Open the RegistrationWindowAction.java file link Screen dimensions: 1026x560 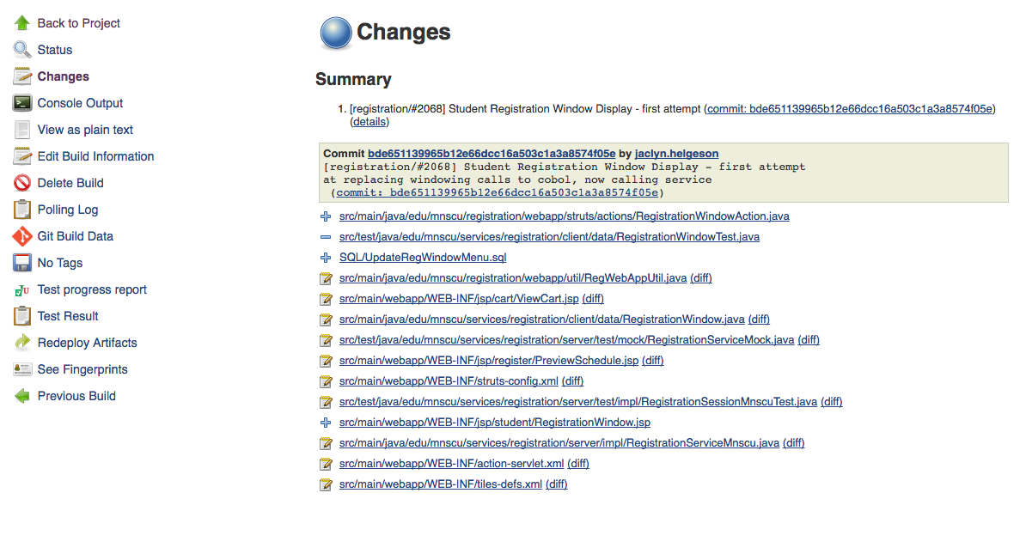(564, 216)
